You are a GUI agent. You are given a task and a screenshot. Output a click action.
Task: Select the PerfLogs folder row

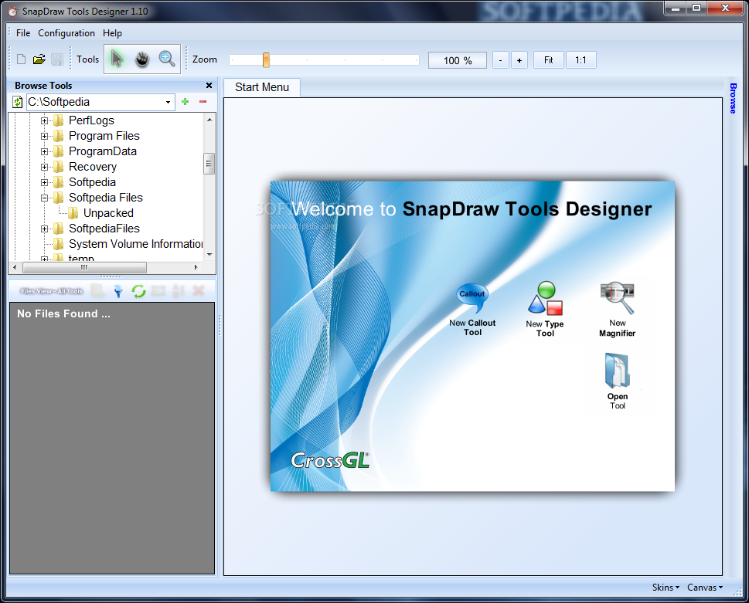tap(91, 120)
